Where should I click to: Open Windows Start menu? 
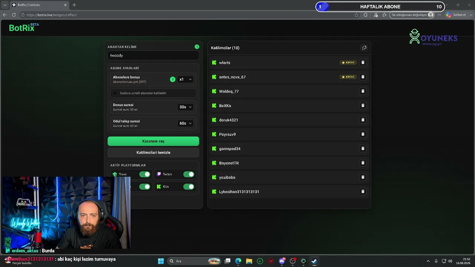(x=161, y=261)
